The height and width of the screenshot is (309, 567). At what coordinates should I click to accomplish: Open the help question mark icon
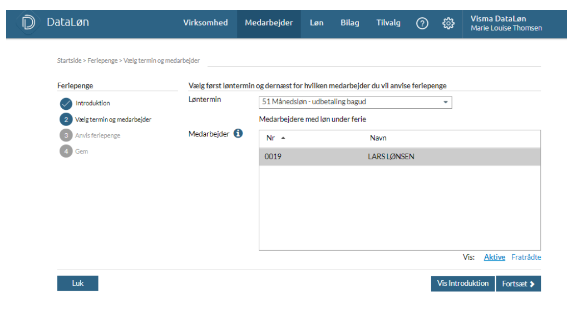(422, 23)
